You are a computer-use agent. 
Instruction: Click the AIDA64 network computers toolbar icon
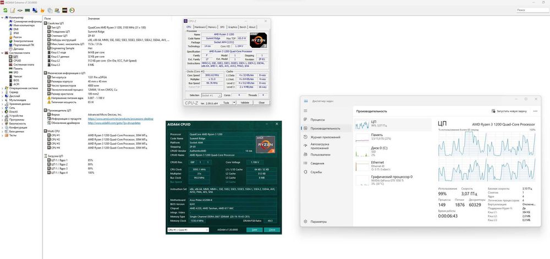(x=35, y=10)
